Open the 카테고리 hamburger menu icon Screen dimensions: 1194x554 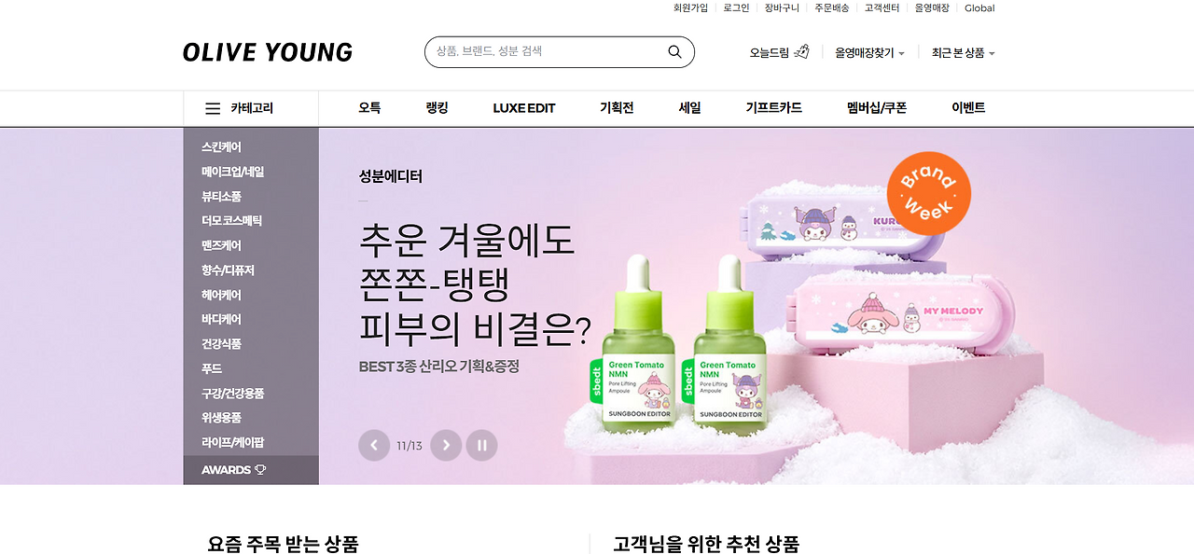[213, 108]
